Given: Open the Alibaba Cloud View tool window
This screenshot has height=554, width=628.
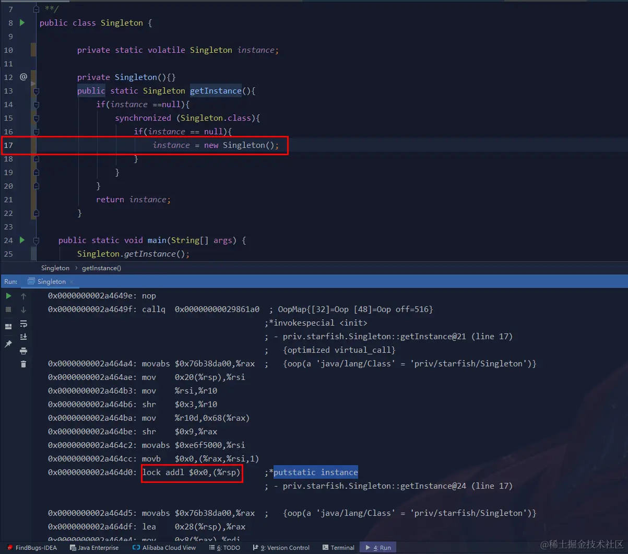Looking at the screenshot, I should pos(164,548).
